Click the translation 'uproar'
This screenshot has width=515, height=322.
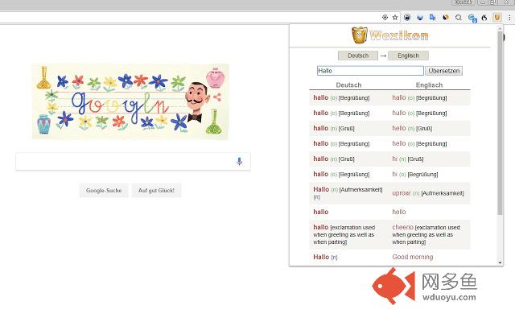click(x=402, y=193)
